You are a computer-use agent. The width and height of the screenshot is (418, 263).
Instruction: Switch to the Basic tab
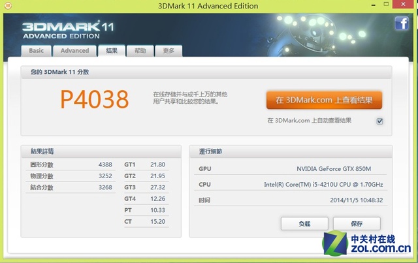(x=37, y=51)
